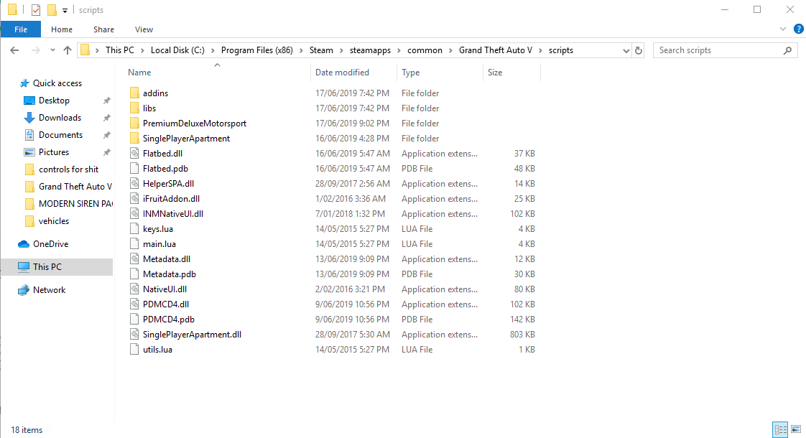This screenshot has width=806, height=438.
Task: Open the recent locations dropdown arrow
Action: click(x=52, y=50)
